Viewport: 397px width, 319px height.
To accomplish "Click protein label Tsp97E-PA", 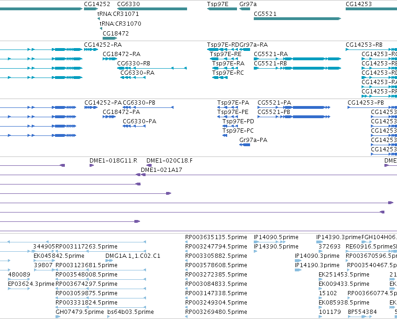I will 233,103.
